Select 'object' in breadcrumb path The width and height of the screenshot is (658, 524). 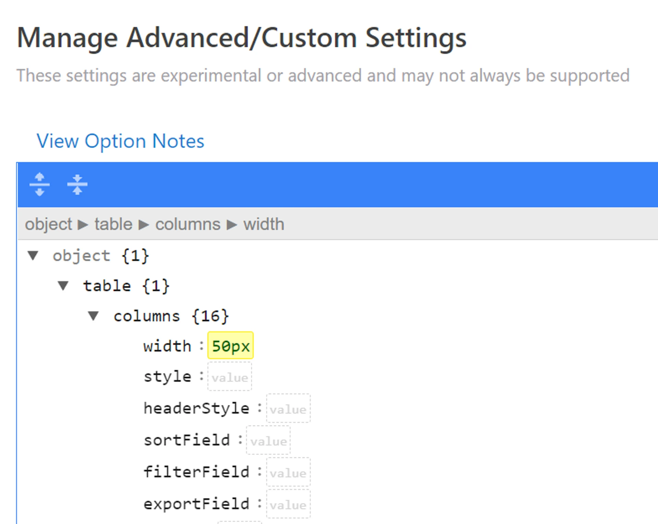48,225
